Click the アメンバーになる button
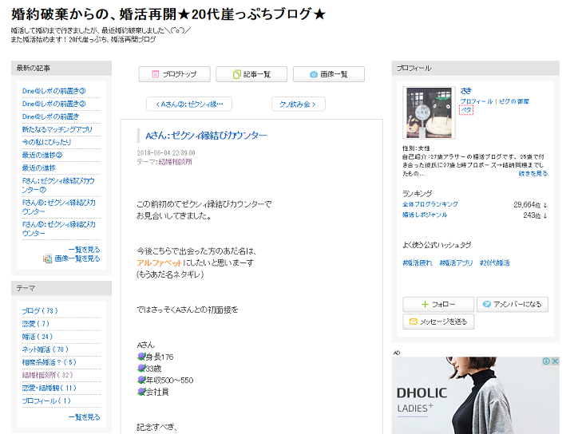This screenshot has height=434, width=574. click(x=513, y=304)
